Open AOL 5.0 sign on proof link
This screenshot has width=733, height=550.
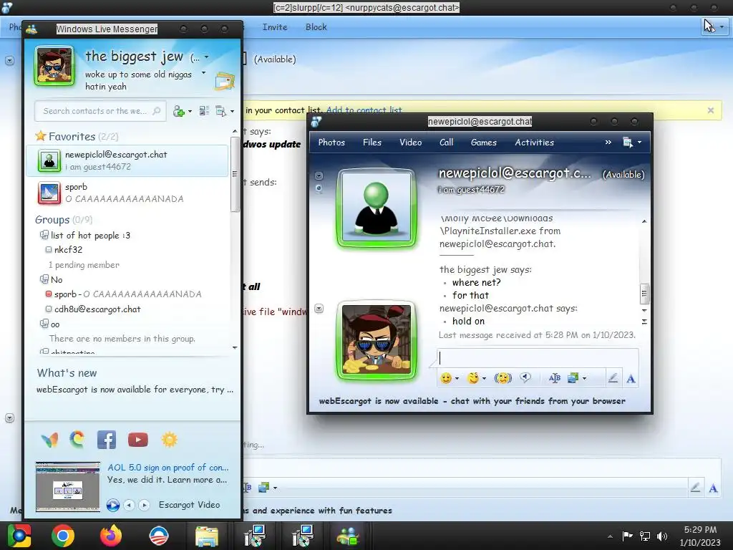[x=168, y=467]
